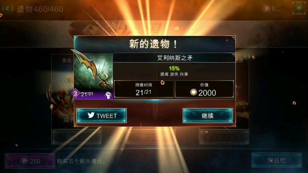Tap the faded 1000 price button behind dialog
The width and height of the screenshot is (308, 173).
pyautogui.click(x=77, y=137)
